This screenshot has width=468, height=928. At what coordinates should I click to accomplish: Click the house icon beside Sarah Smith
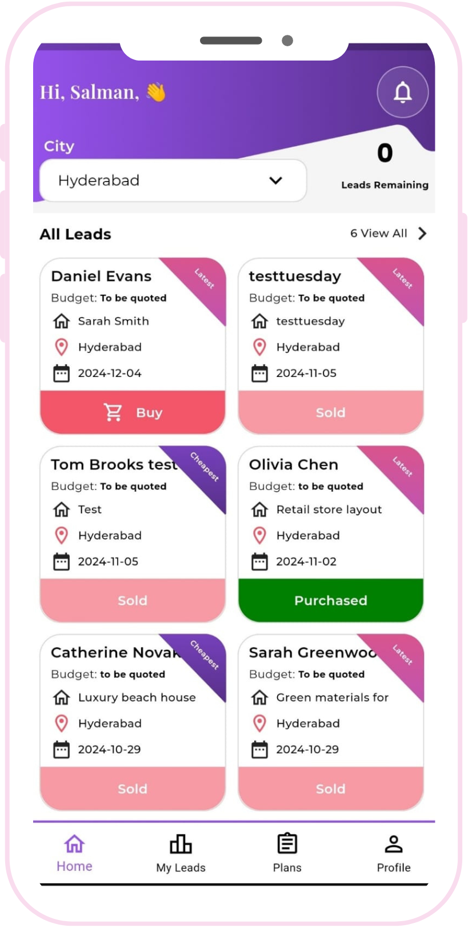[61, 321]
